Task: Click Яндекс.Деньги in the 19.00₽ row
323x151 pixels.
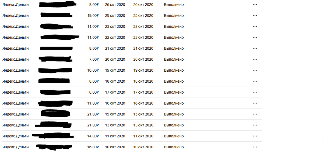Action: (x=15, y=16)
